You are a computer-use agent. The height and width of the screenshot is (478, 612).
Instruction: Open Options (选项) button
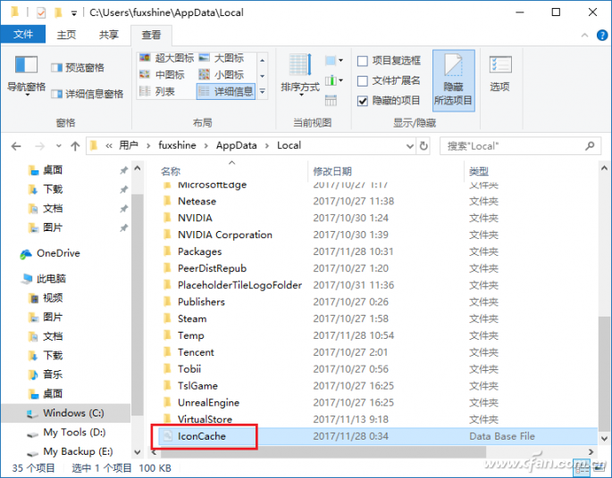(500, 74)
